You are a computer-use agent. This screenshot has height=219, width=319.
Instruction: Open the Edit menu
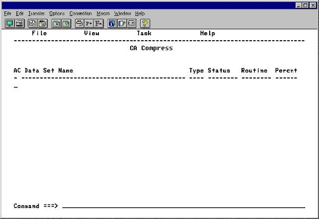[20, 13]
